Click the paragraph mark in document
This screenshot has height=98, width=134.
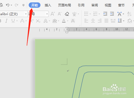(68, 71)
